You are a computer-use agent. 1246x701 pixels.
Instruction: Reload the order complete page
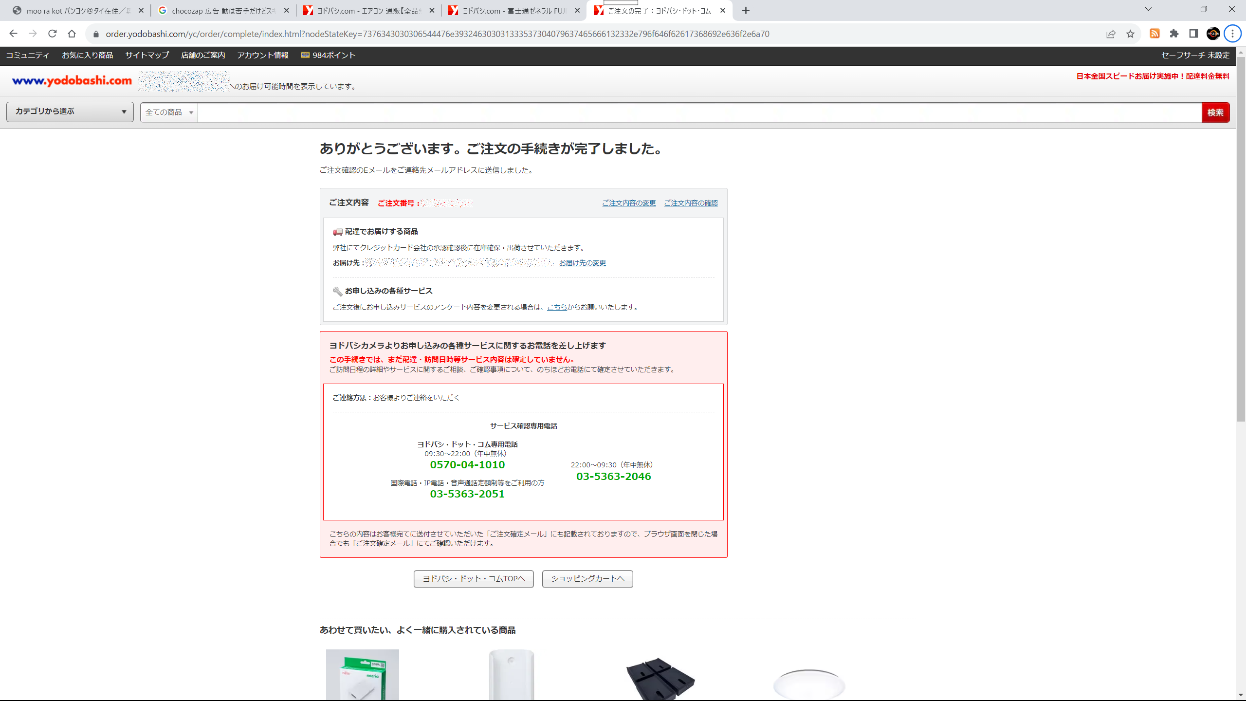52,34
